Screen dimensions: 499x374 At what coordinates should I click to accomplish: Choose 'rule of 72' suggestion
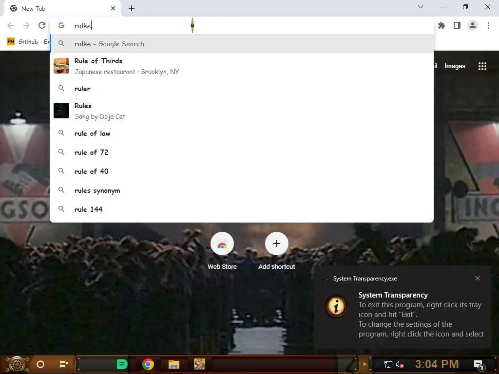coord(242,152)
